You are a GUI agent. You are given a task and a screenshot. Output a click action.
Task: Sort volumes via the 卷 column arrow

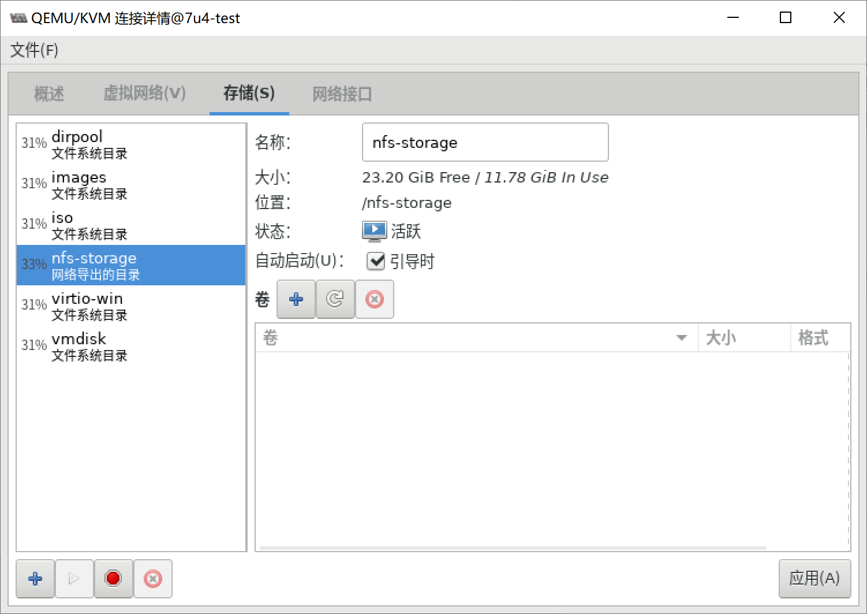coord(682,338)
